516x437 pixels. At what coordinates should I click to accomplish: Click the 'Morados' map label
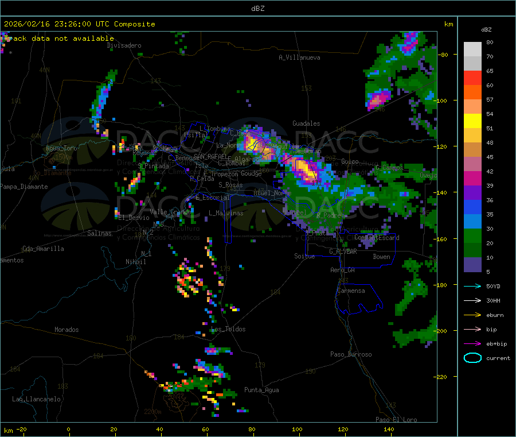[67, 330]
